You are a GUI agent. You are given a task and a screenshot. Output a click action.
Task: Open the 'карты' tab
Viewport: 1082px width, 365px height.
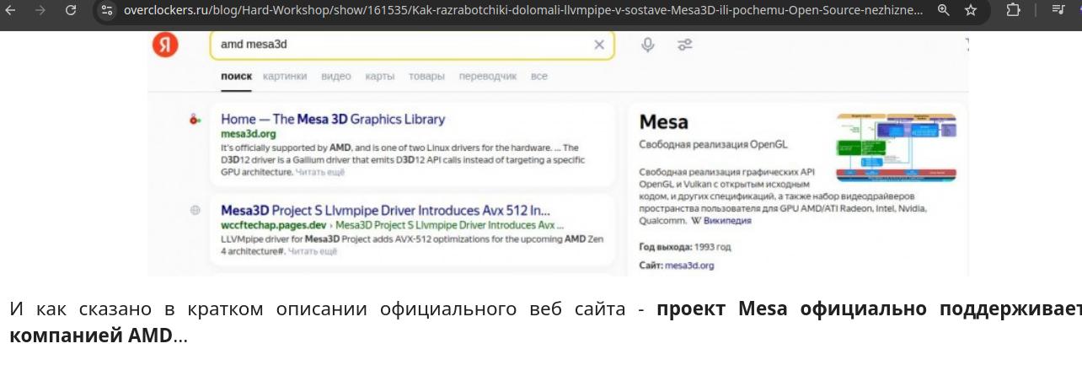tap(380, 76)
